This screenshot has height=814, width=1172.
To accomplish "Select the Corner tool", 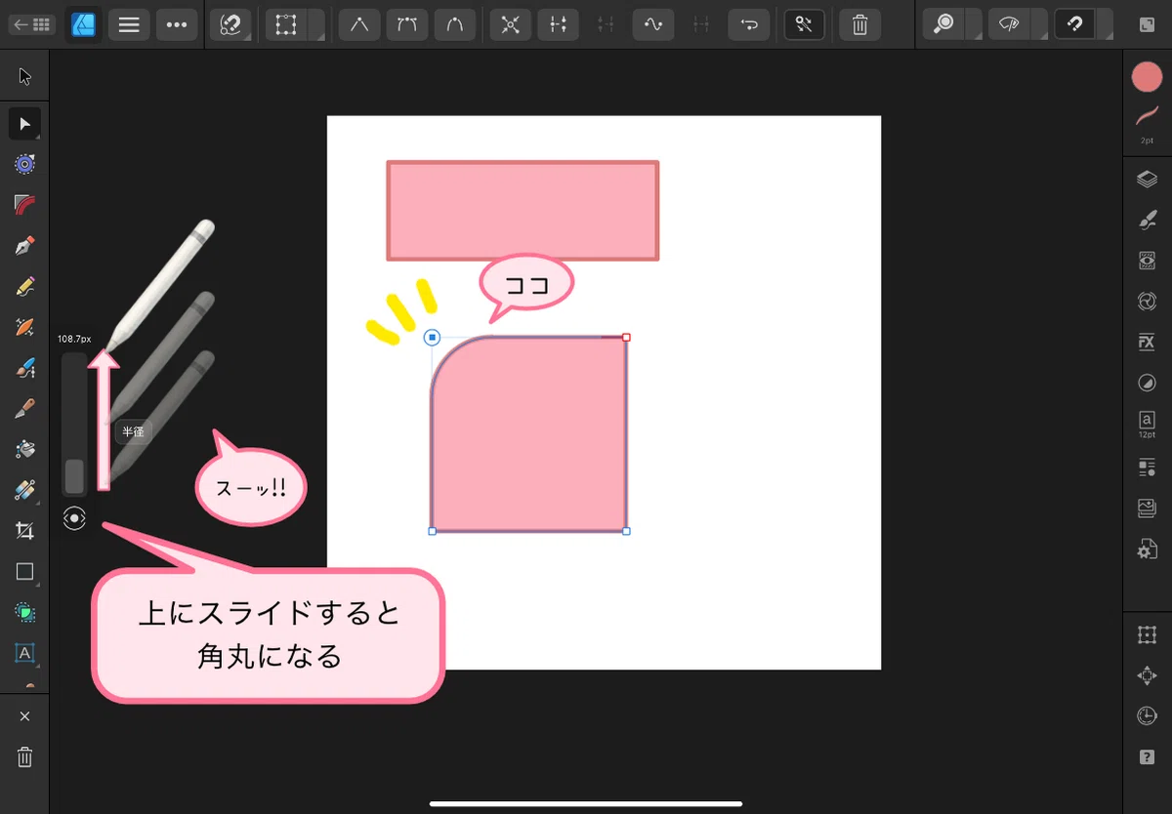I will point(25,204).
